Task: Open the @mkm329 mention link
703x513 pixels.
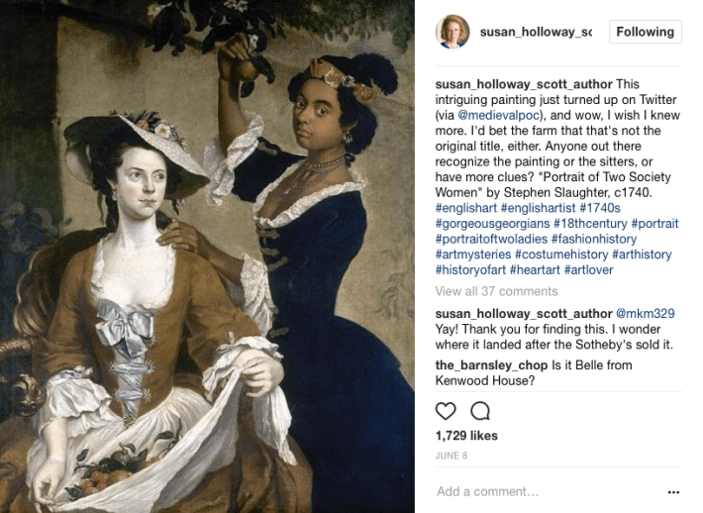Action: click(x=646, y=314)
